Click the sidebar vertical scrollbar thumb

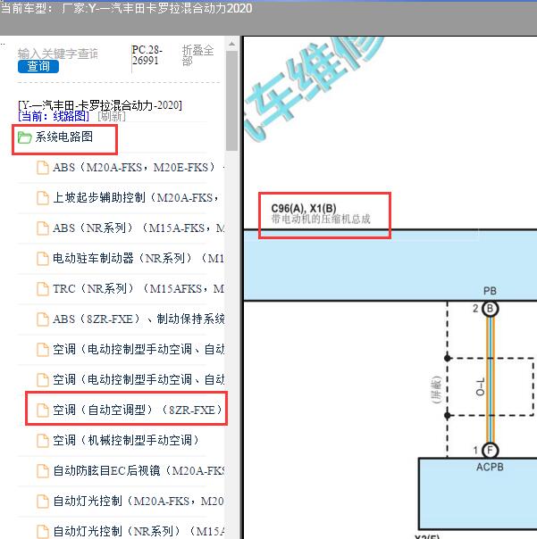pos(231,101)
